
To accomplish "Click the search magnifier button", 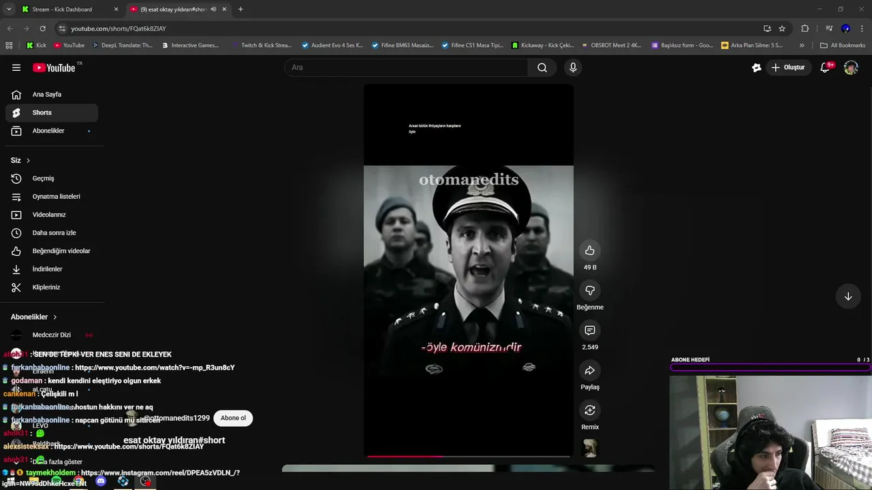I will pyautogui.click(x=542, y=67).
